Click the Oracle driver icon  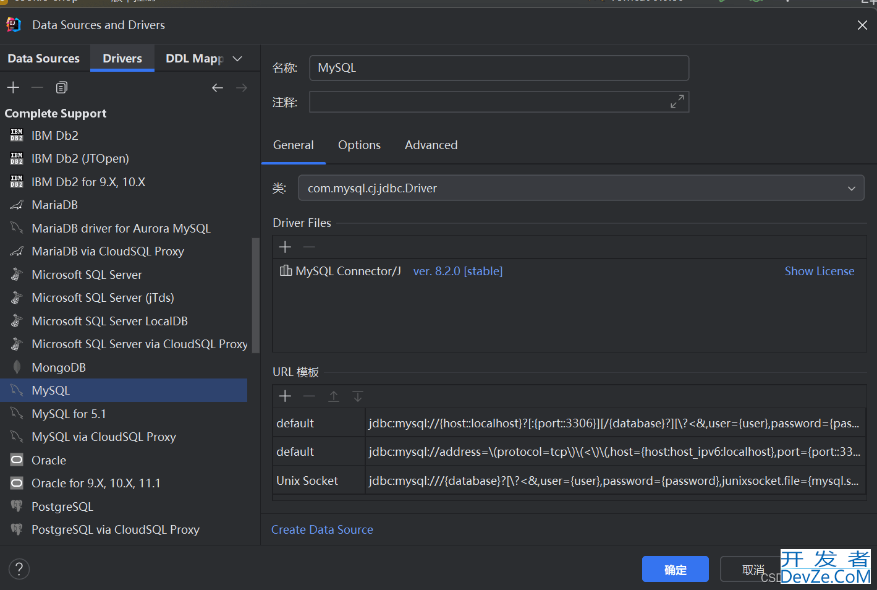tap(17, 460)
